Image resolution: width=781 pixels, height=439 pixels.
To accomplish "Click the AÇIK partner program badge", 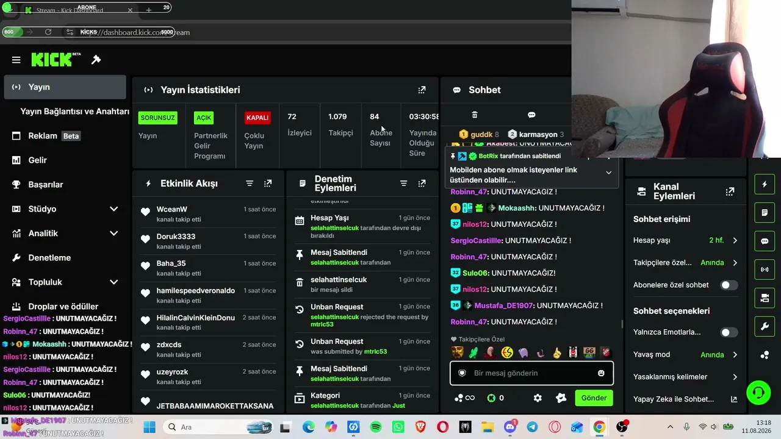I will (x=204, y=118).
